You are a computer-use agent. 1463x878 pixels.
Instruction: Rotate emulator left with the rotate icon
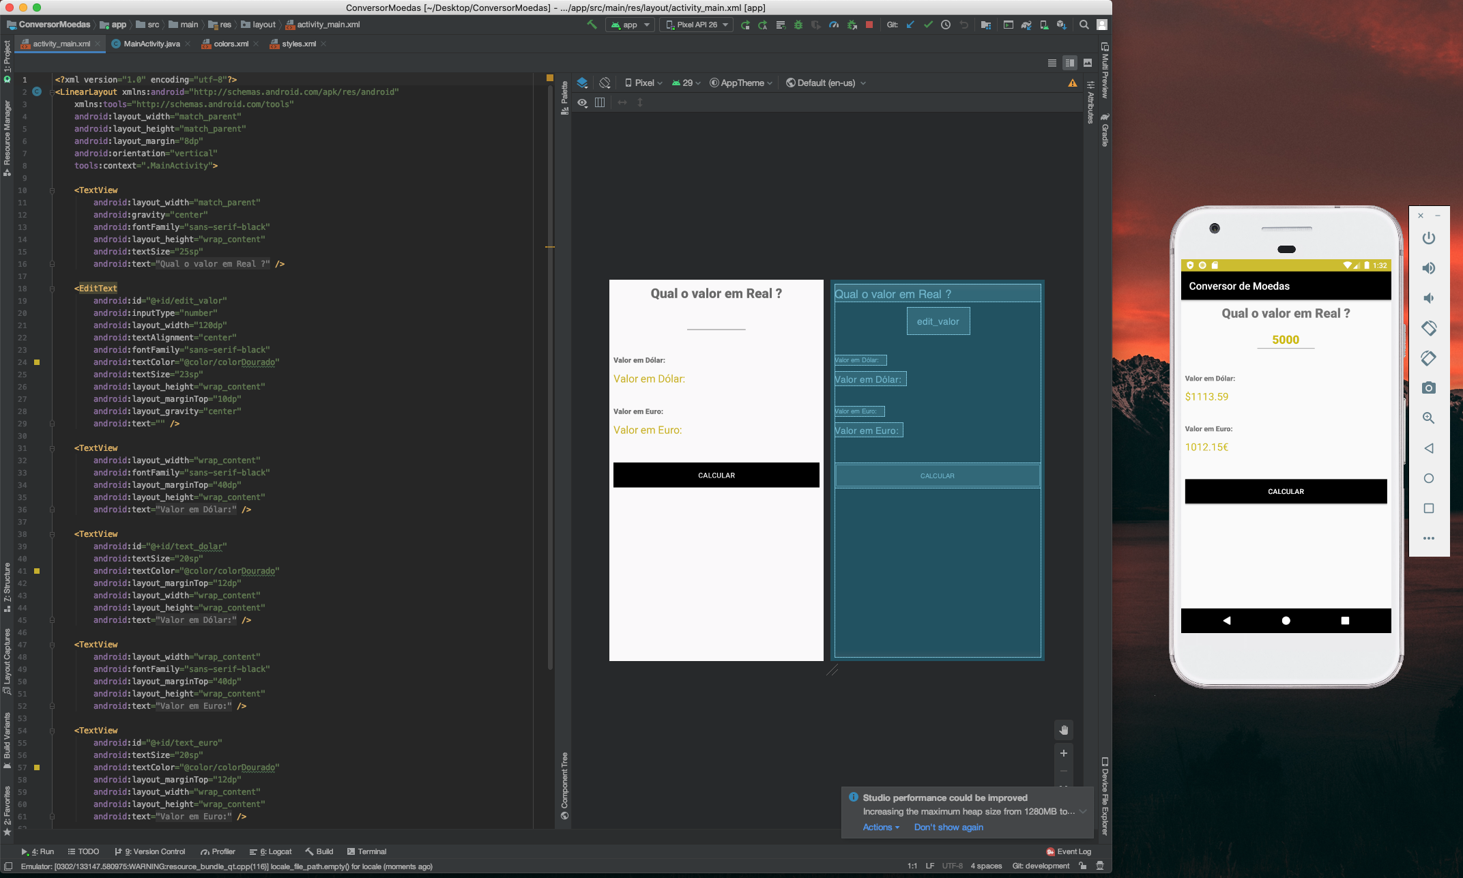tap(1428, 328)
